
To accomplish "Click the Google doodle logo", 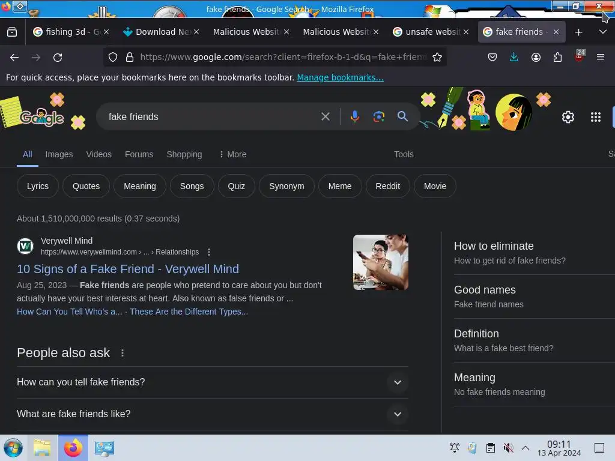I will coord(41,116).
